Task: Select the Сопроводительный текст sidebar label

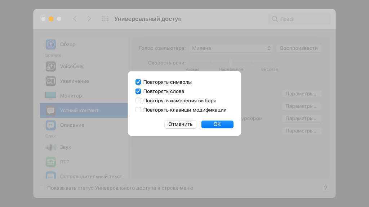Action: coord(91,176)
